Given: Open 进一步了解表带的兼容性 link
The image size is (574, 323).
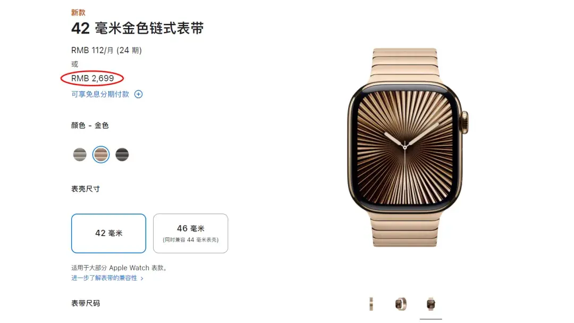Looking at the screenshot, I should [x=104, y=278].
